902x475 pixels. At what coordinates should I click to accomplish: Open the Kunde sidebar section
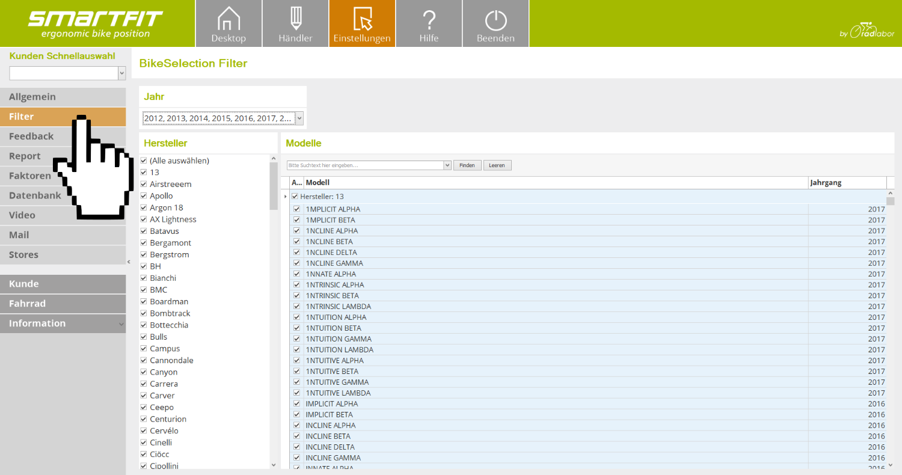pos(63,284)
